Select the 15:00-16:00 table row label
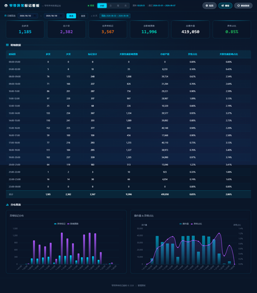The image size is (257, 293). [14, 128]
